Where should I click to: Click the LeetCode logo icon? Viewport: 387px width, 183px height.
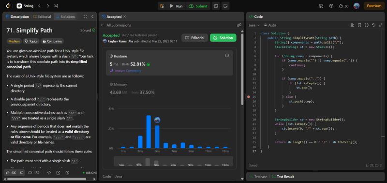pyautogui.click(x=8, y=6)
